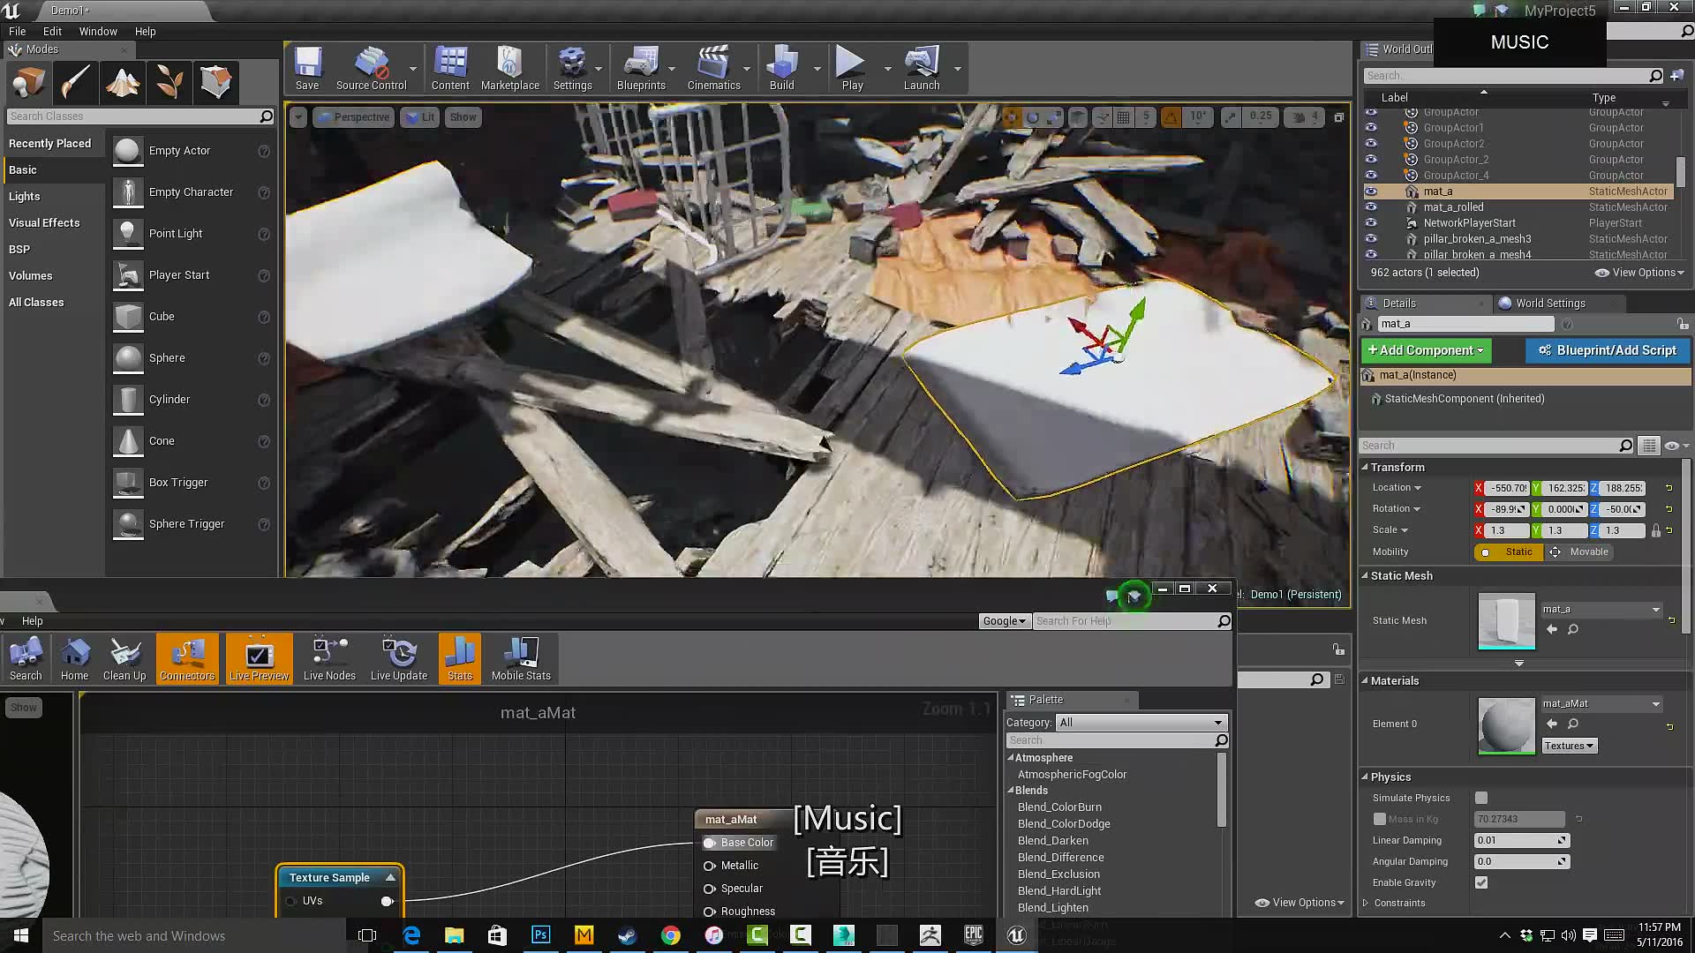The width and height of the screenshot is (1695, 953).
Task: Open the Content browser icon
Action: (450, 68)
